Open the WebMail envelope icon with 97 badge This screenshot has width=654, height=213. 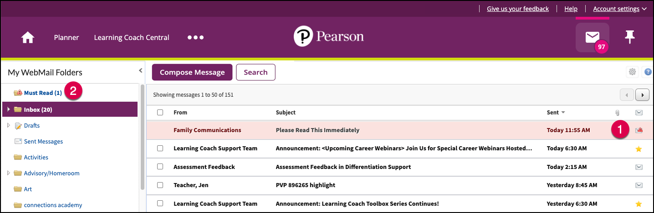click(592, 37)
